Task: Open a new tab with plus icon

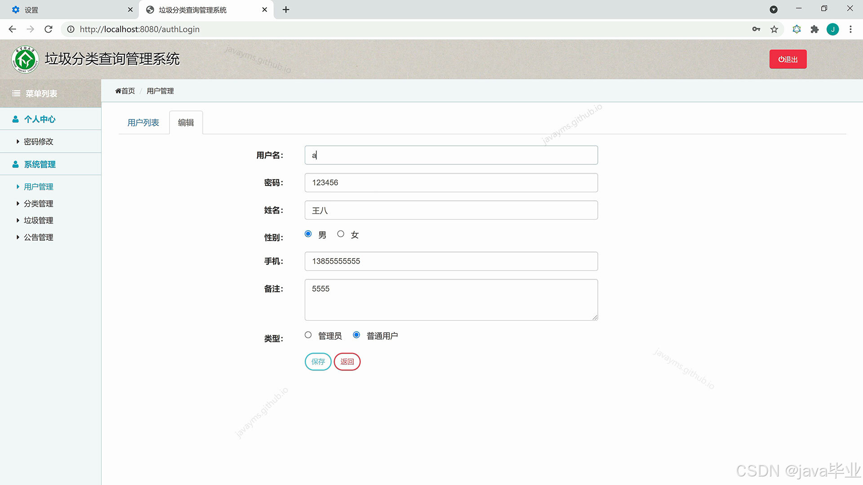Action: (286, 9)
